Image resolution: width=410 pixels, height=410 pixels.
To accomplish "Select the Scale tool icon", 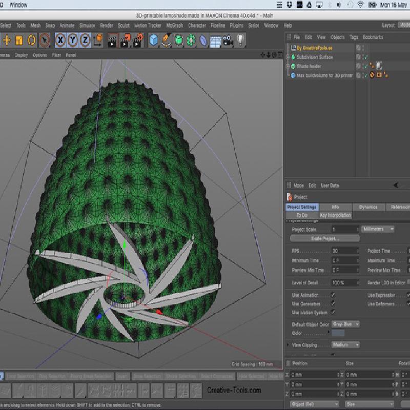I will [19, 40].
